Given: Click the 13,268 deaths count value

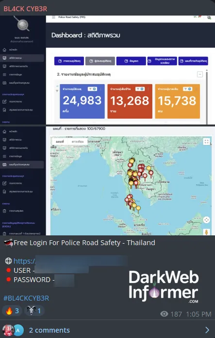Looking at the screenshot, I should click(130, 101).
